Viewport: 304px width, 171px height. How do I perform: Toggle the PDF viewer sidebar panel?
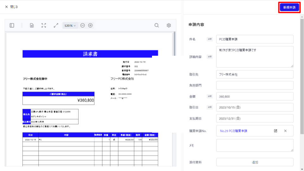pyautogui.click(x=12, y=25)
